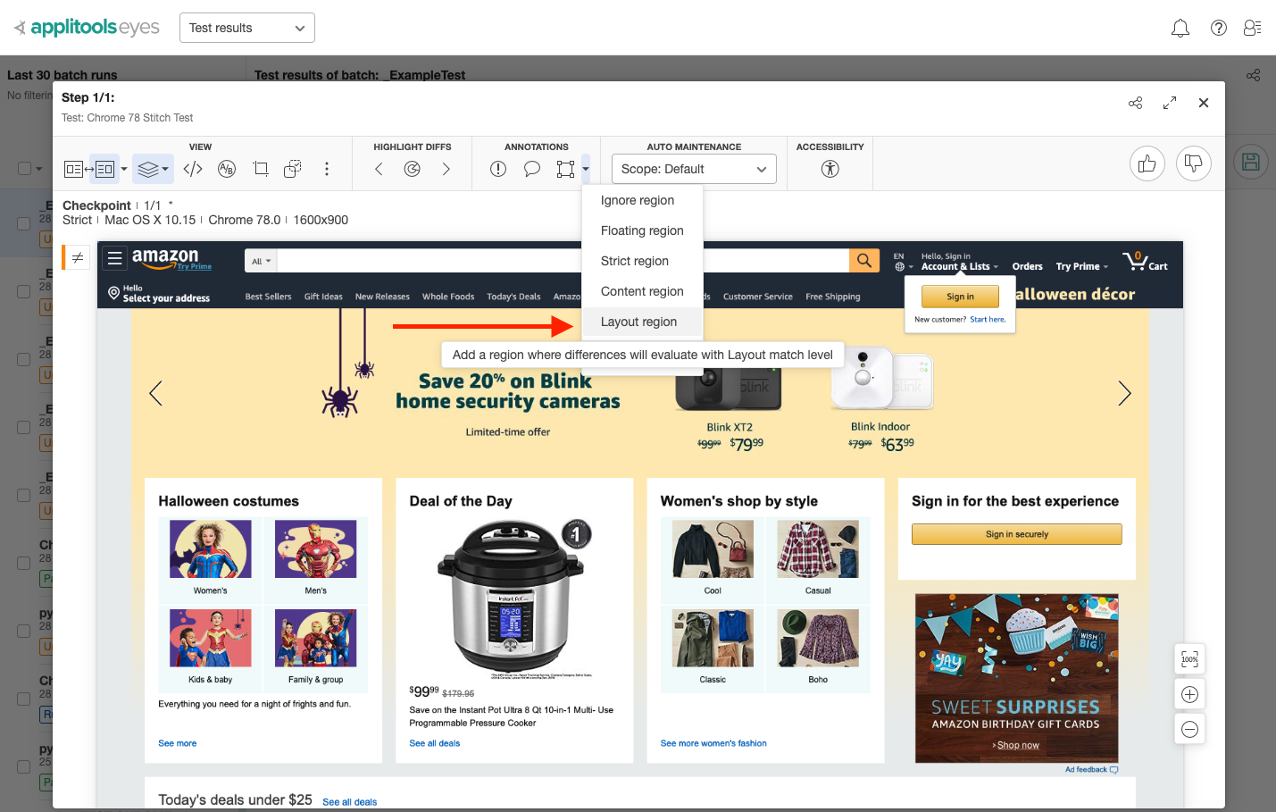Choose Layout region from menu

tap(642, 322)
